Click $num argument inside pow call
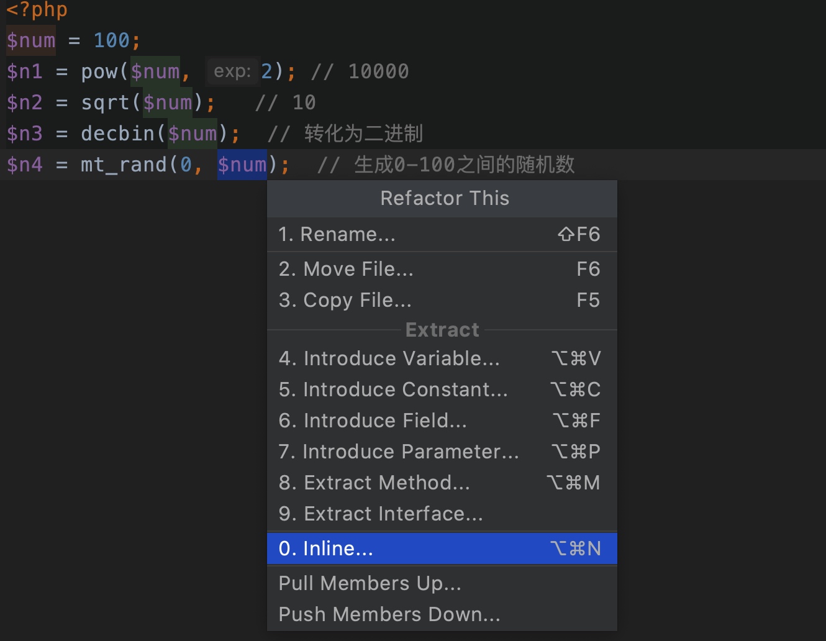 (155, 71)
